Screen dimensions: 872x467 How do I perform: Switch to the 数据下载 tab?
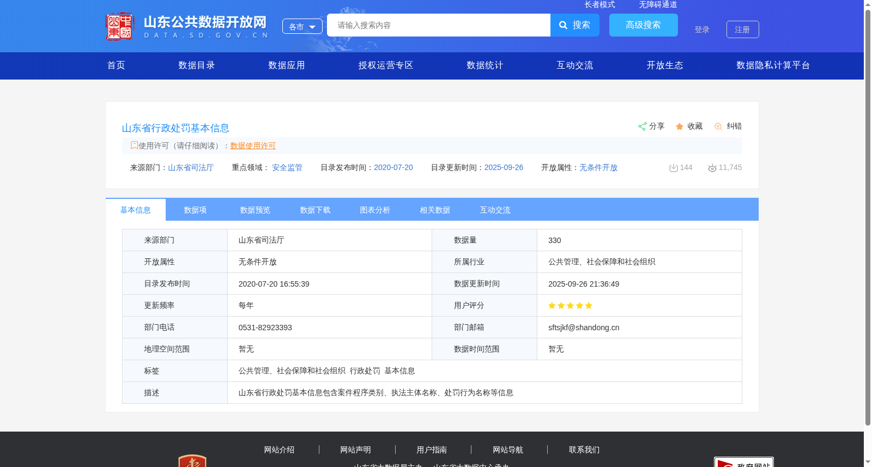(316, 210)
